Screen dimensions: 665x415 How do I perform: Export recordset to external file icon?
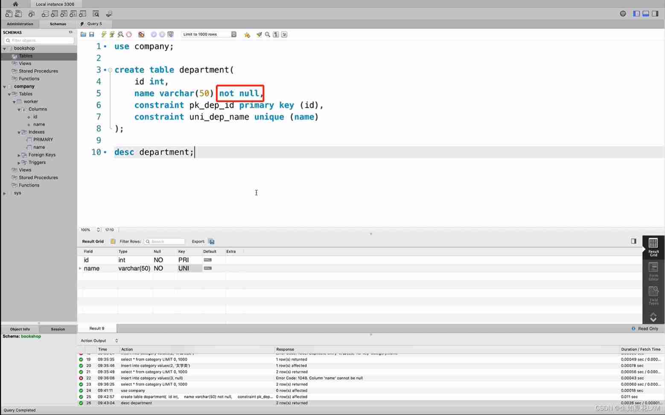click(x=211, y=241)
